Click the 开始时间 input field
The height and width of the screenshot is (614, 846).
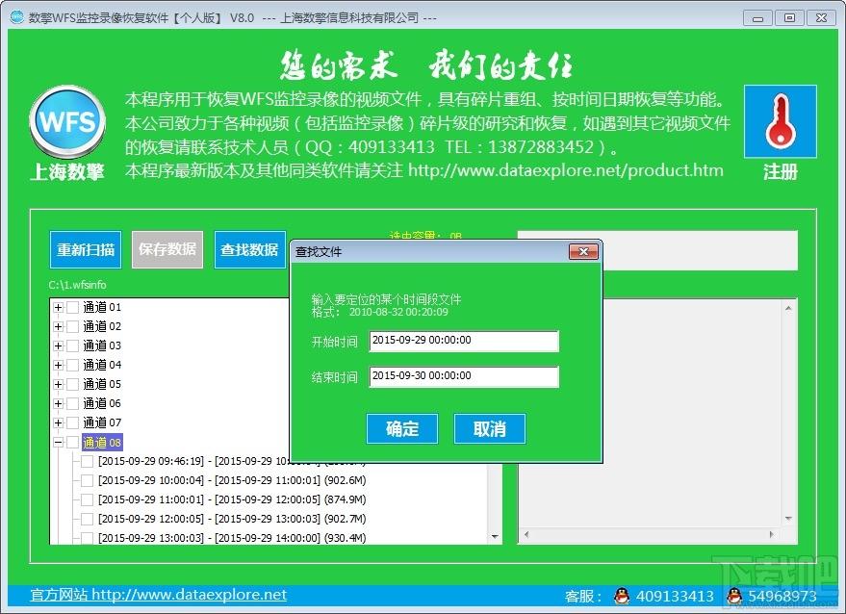[464, 341]
